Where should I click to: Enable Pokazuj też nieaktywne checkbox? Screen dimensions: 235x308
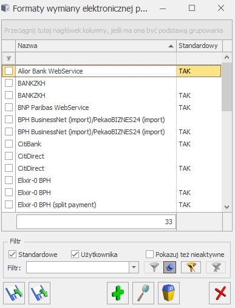[x=149, y=255]
